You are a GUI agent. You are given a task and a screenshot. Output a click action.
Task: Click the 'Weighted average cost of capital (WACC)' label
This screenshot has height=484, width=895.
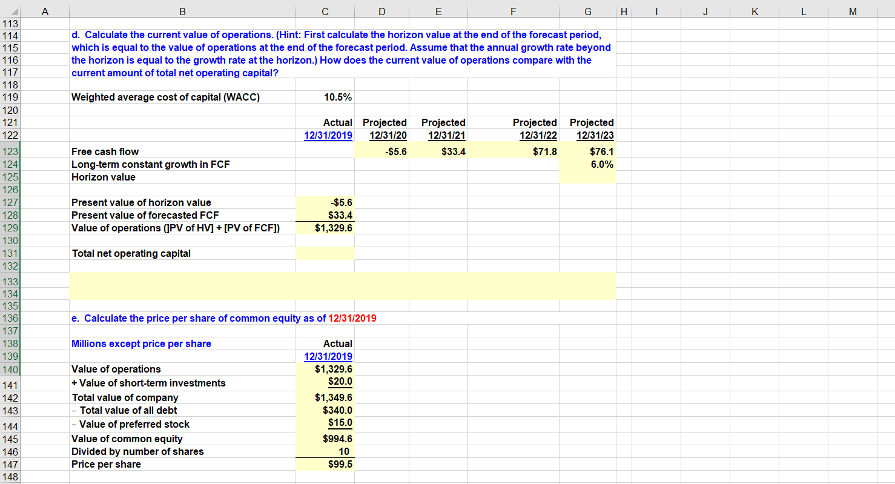165,97
